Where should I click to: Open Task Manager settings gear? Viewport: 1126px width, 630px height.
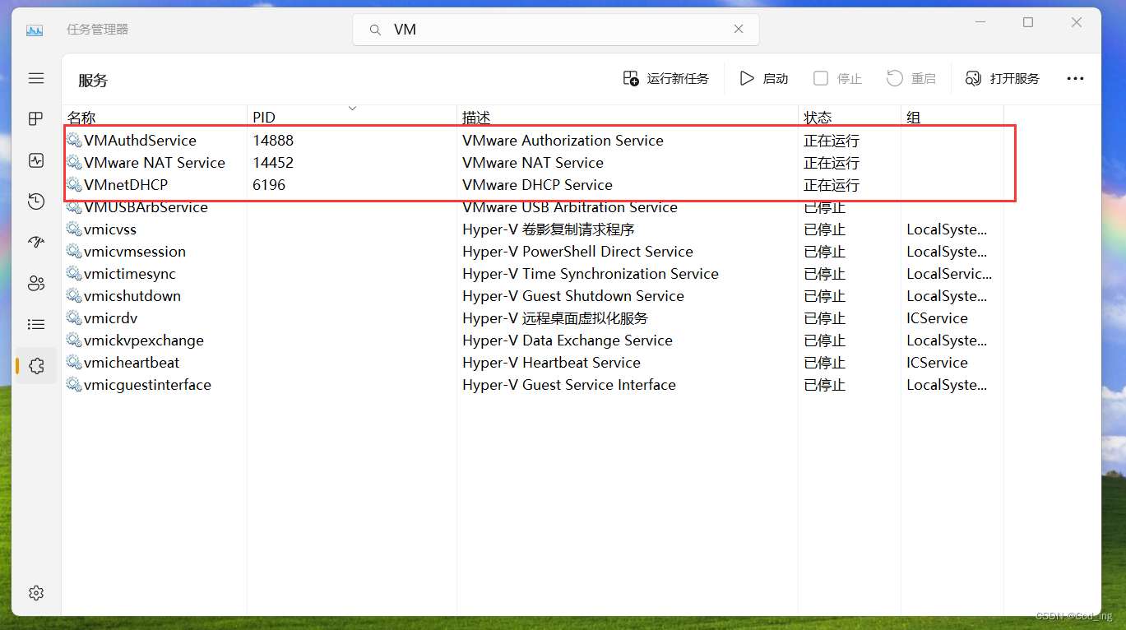[36, 593]
